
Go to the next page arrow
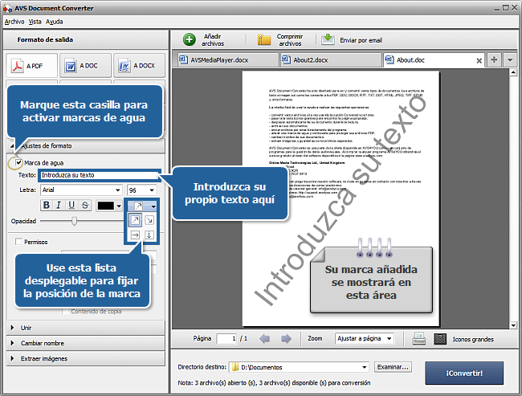[x=285, y=339]
